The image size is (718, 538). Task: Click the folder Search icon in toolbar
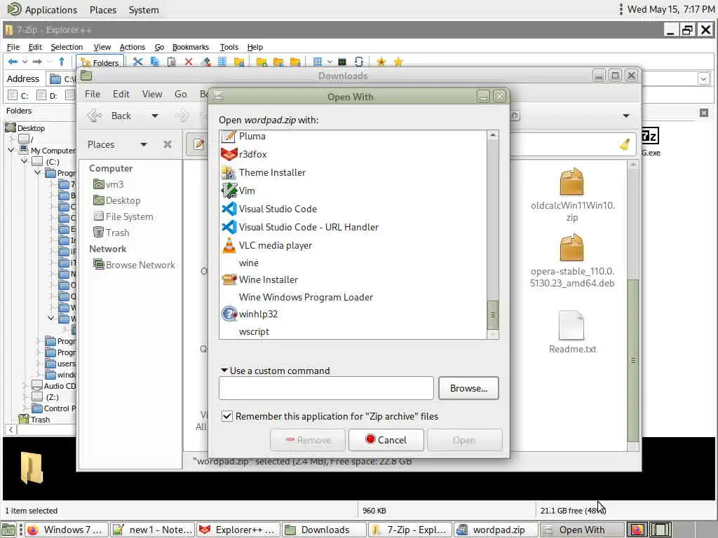pyautogui.click(x=239, y=62)
